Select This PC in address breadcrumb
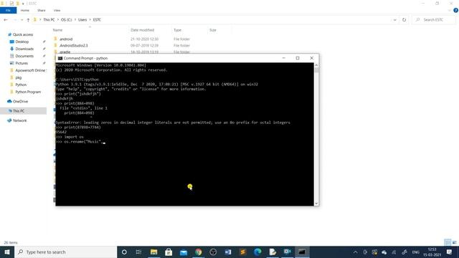 (49, 20)
